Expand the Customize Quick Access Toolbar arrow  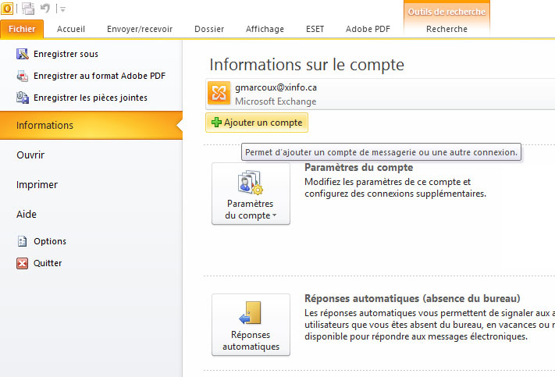(x=62, y=9)
